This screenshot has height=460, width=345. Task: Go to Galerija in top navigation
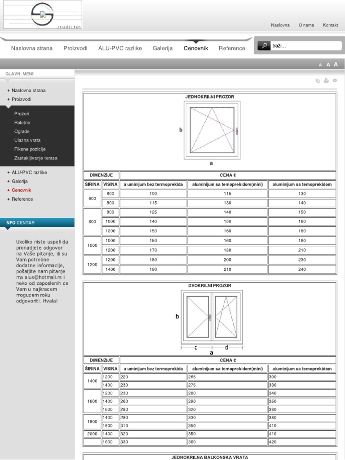point(163,48)
